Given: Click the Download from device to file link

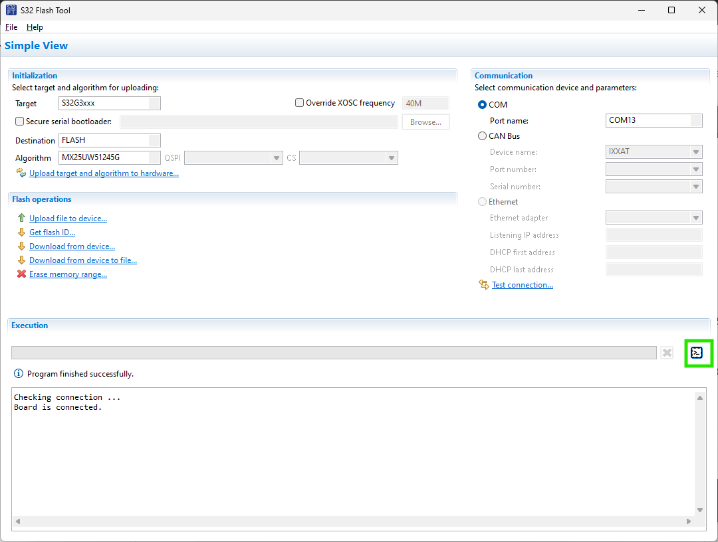Looking at the screenshot, I should pos(82,260).
